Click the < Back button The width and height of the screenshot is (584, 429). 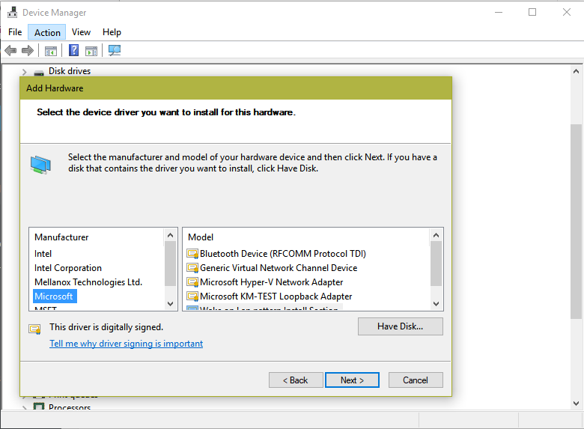[x=296, y=380]
